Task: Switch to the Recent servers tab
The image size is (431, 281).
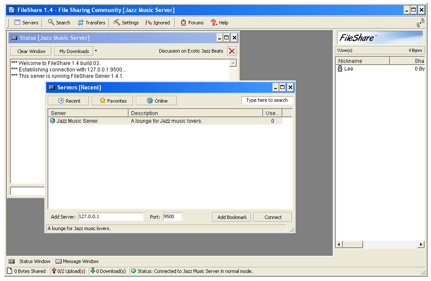Action: [69, 101]
